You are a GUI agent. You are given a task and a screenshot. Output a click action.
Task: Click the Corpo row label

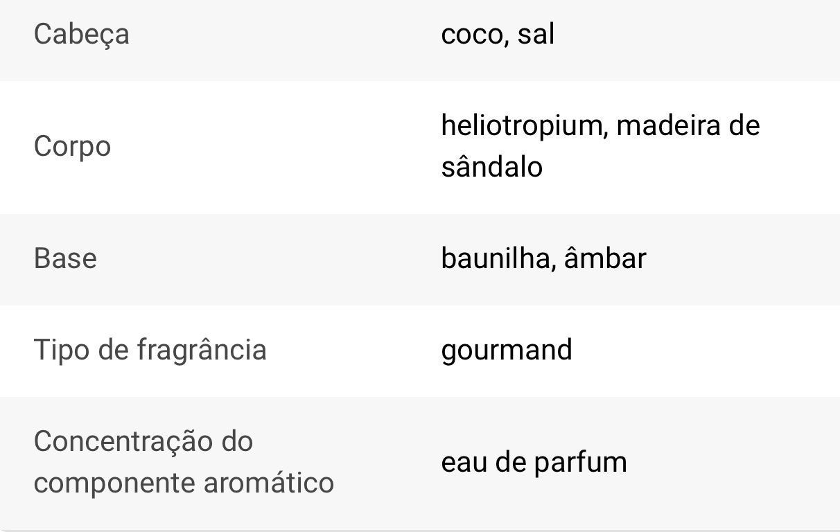click(72, 147)
